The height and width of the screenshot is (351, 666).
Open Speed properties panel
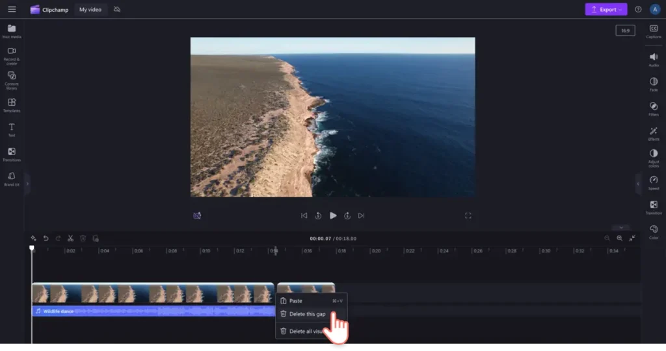point(654,183)
